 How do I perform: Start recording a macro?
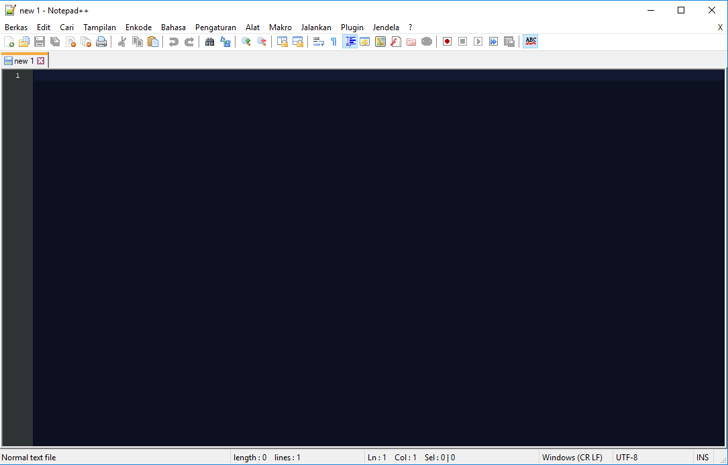(x=446, y=41)
